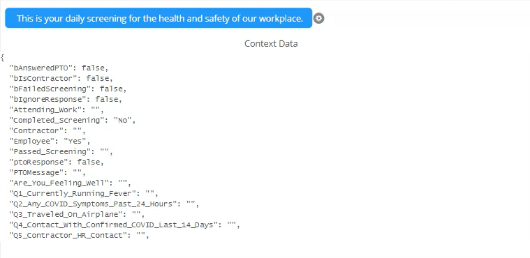The height and width of the screenshot is (258, 530).
Task: Open the gear settings icon beside message
Action: click(318, 18)
